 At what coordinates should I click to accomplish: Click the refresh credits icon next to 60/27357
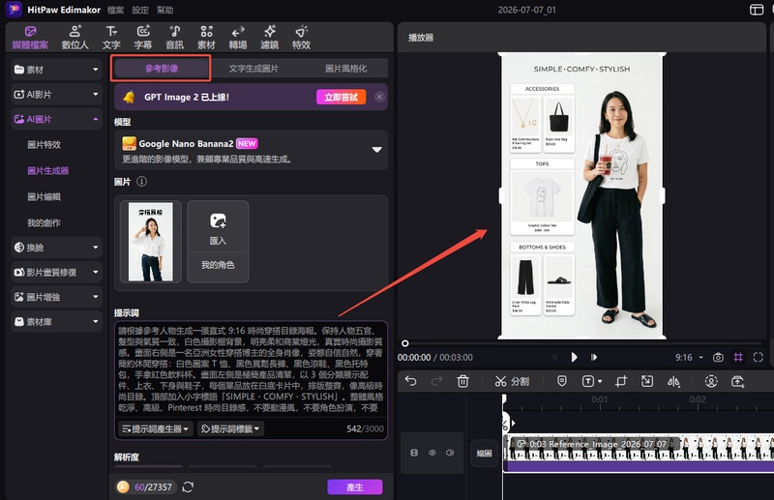(x=188, y=487)
